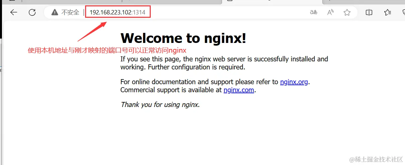Click the Thank you for using nginx. text
Screen dimensions: 405x165
click(x=160, y=105)
